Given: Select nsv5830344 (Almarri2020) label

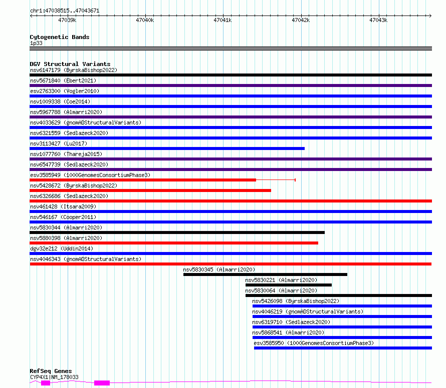Looking at the screenshot, I should point(66,227).
